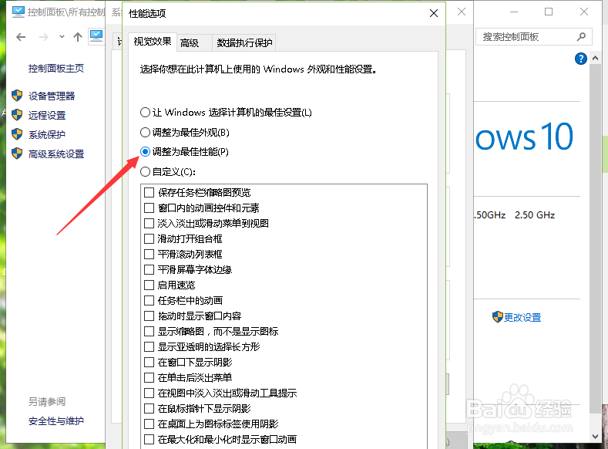This screenshot has height=449, width=608.
Task: Enable 在桌面上为图标标签使用阴影 checkbox
Action: click(x=149, y=424)
